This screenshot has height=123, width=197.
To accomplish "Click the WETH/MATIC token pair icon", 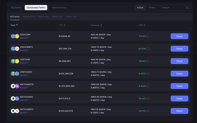I will [x=15, y=86].
